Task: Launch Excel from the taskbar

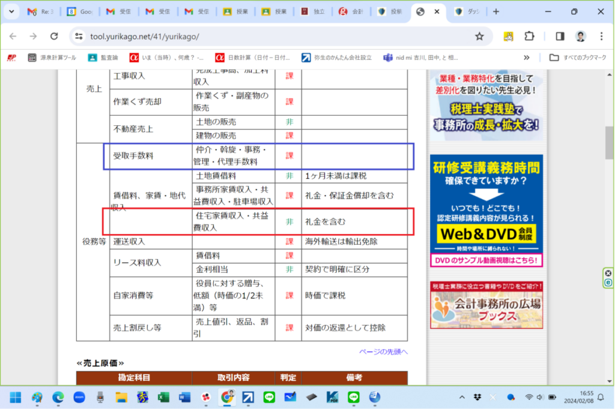Action: pos(163,397)
